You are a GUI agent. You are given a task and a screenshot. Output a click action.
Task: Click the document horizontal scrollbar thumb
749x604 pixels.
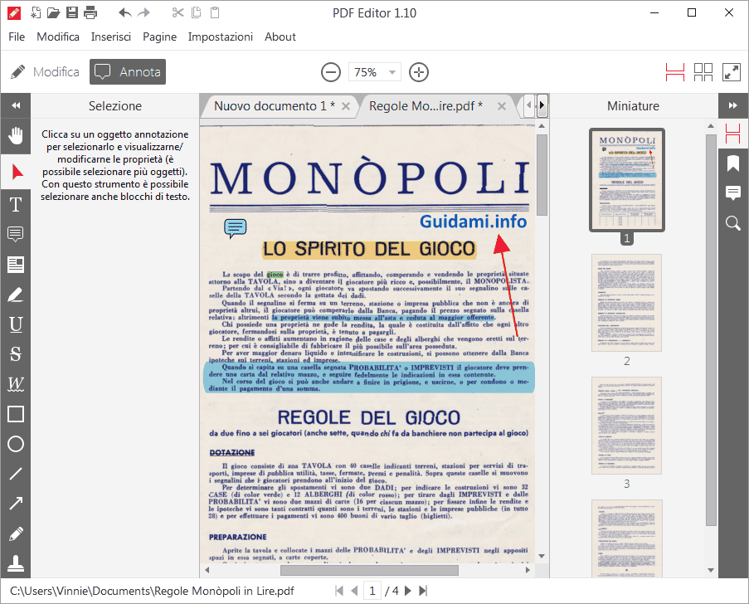[369, 570]
